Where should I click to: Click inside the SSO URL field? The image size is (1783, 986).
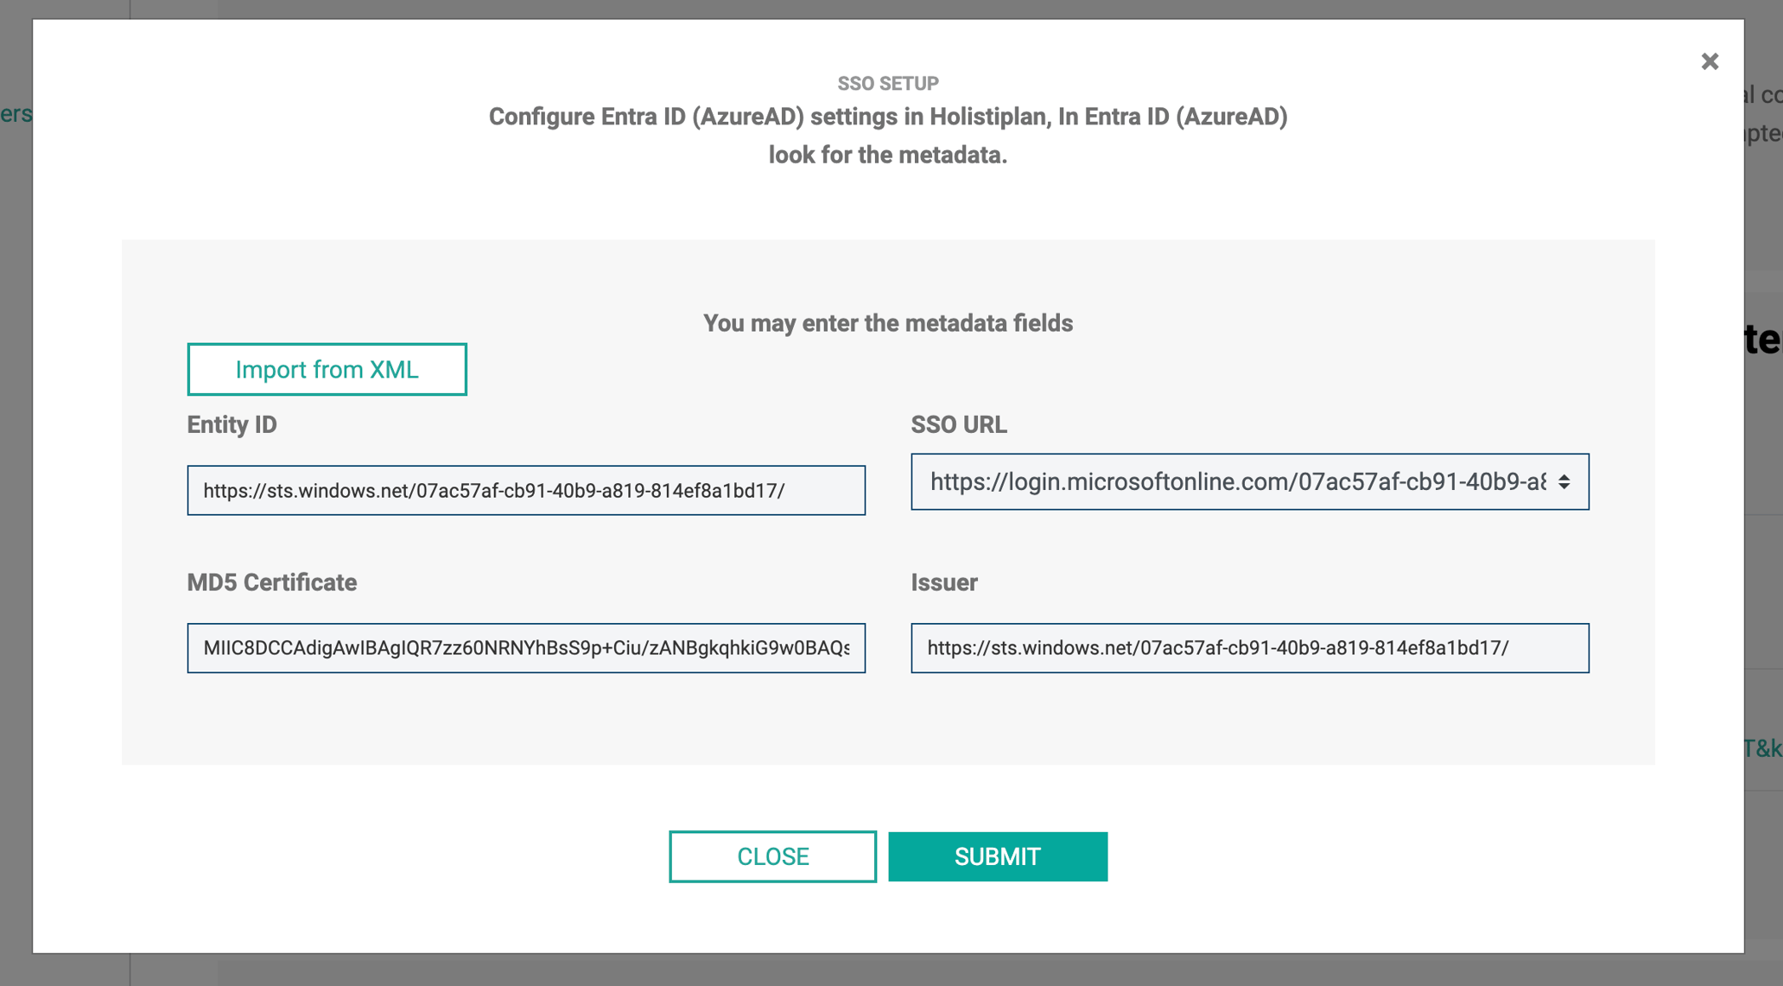tap(1209, 482)
